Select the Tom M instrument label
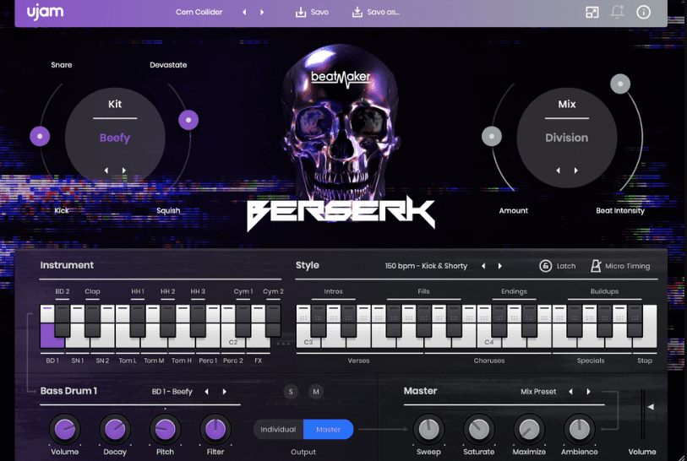687x461 pixels. tap(154, 361)
